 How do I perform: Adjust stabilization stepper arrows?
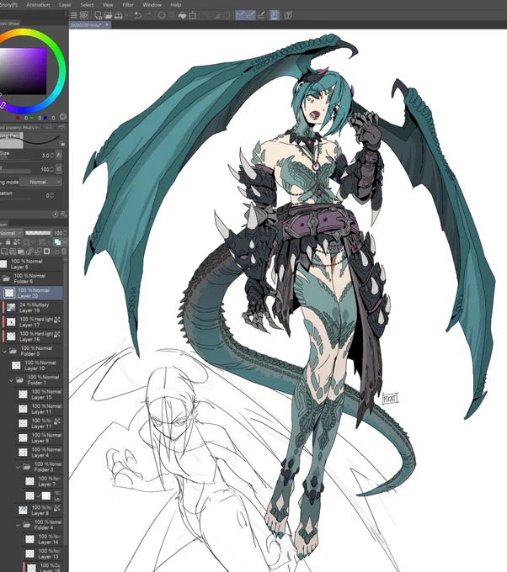point(51,195)
